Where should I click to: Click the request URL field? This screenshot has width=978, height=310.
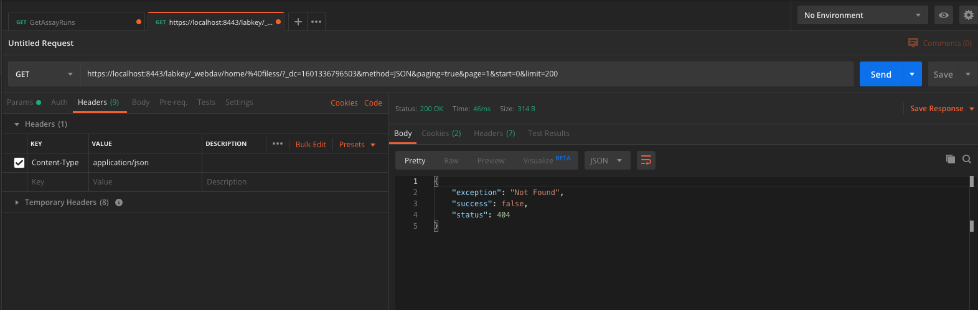466,74
